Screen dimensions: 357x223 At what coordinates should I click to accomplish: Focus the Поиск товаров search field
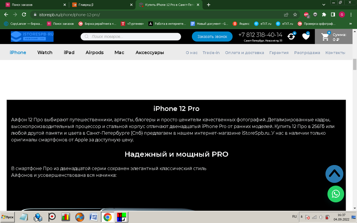coord(131,37)
